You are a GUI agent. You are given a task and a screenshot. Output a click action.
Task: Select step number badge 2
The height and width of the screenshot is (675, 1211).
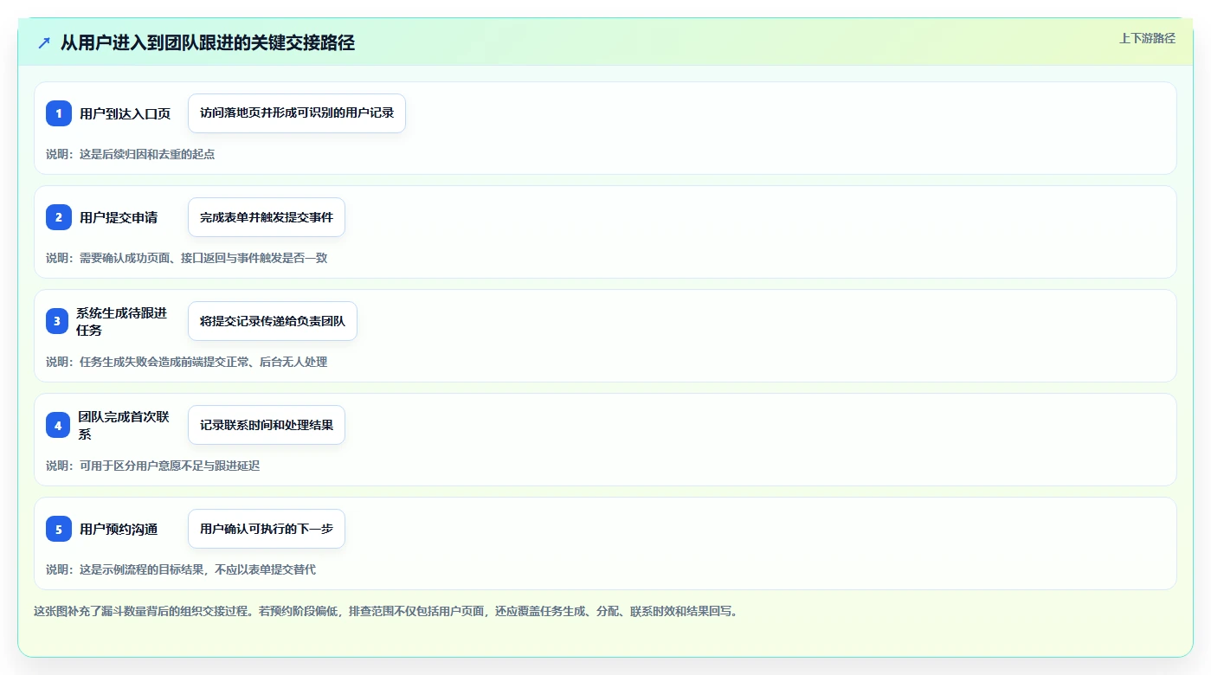(x=59, y=217)
